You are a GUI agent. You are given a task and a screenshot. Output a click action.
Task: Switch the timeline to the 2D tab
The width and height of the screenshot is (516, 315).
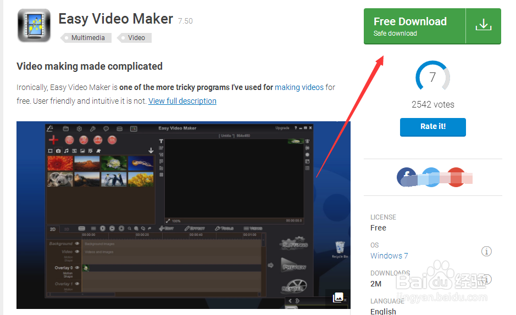(x=53, y=229)
